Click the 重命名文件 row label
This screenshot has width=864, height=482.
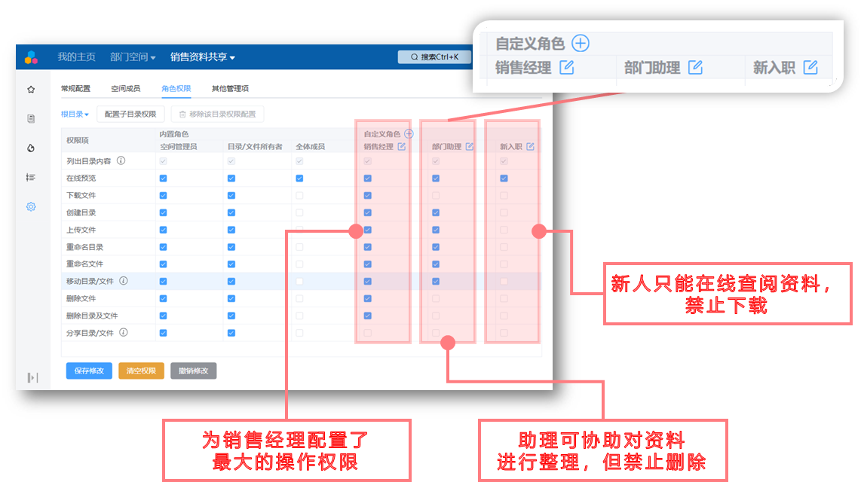[x=85, y=264]
